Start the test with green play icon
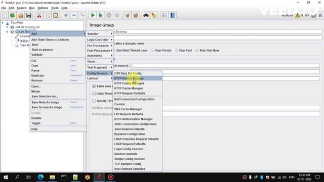This screenshot has width=324, height=182. pos(93,15)
